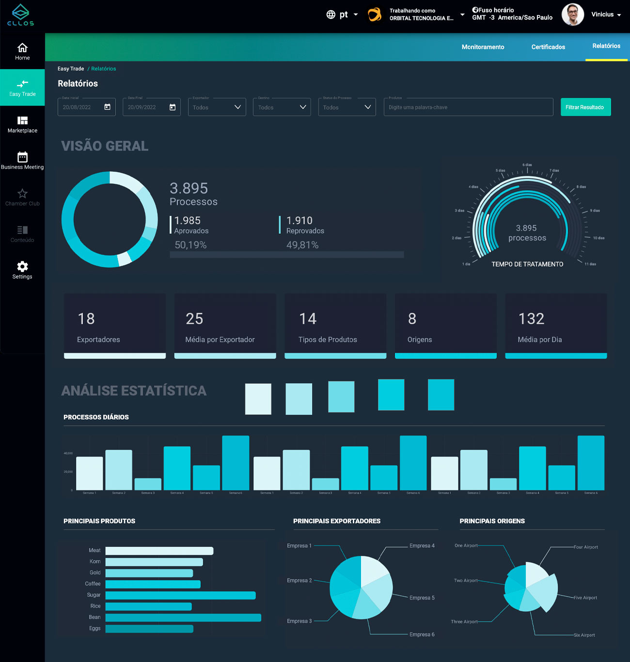The width and height of the screenshot is (630, 662).
Task: Open the Marketplace section icon
Action: pos(22,120)
